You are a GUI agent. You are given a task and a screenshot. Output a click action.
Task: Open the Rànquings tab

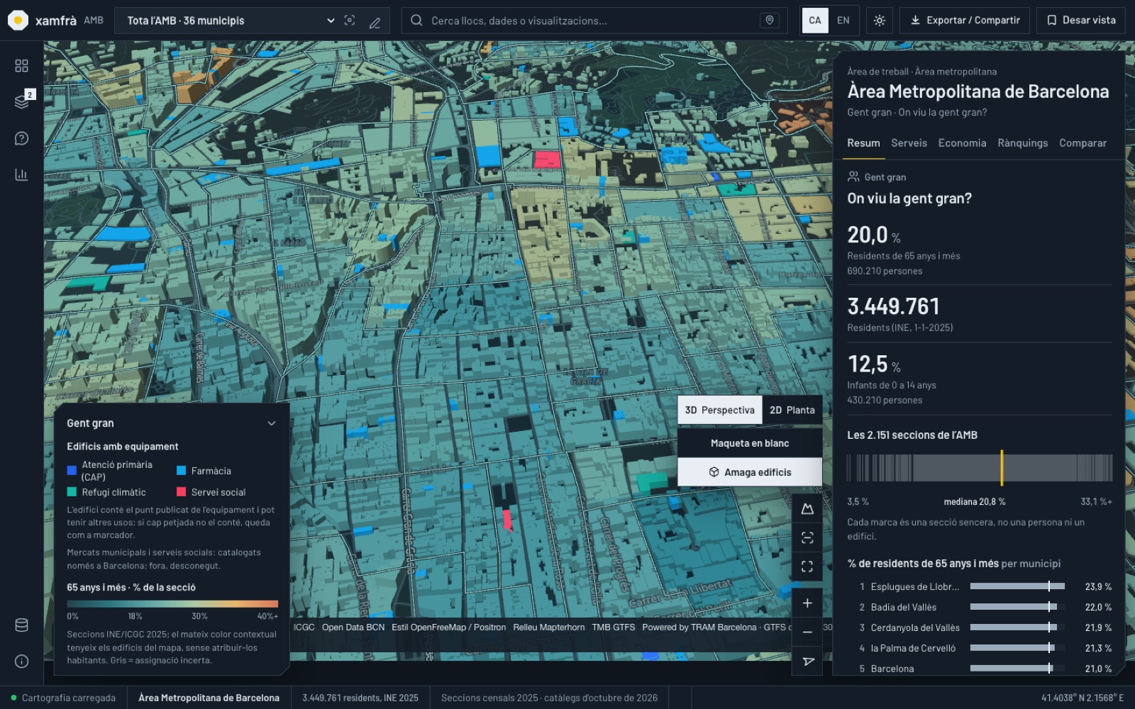point(1022,143)
